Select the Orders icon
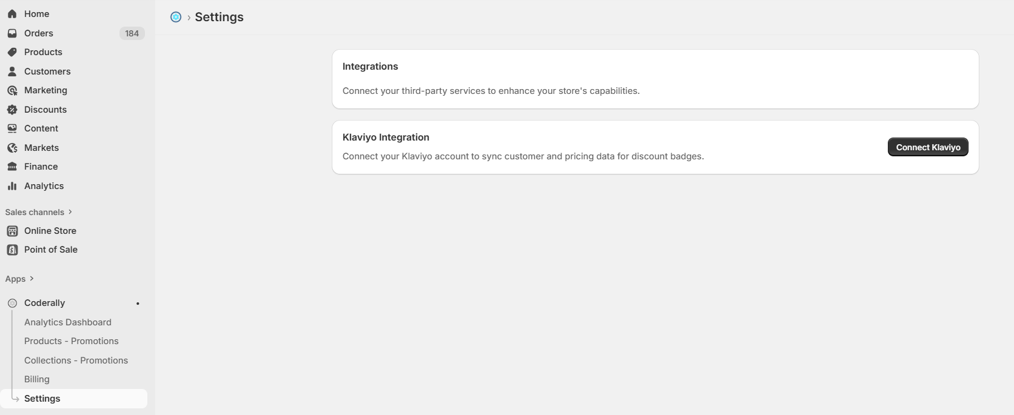Image resolution: width=1014 pixels, height=415 pixels. (x=13, y=33)
